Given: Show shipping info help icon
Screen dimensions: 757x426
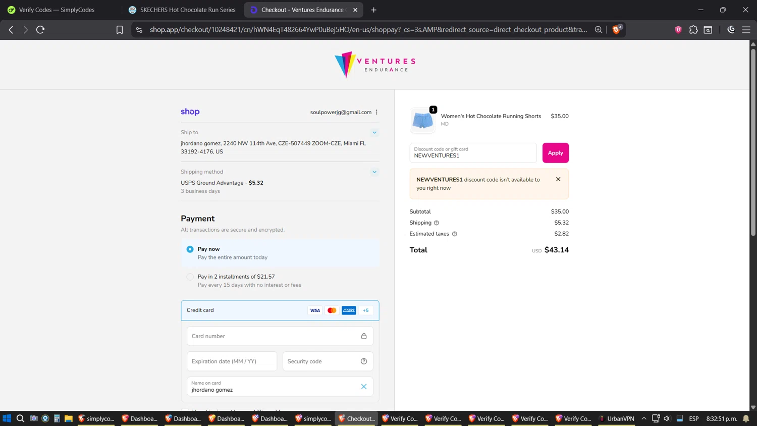Looking at the screenshot, I should [437, 223].
